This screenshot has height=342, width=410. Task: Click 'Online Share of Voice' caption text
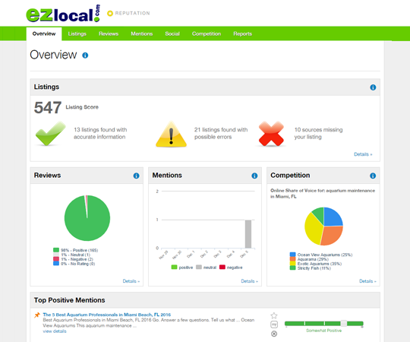coord(323,193)
